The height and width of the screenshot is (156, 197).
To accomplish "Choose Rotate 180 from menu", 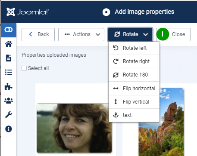I will click(134, 75).
